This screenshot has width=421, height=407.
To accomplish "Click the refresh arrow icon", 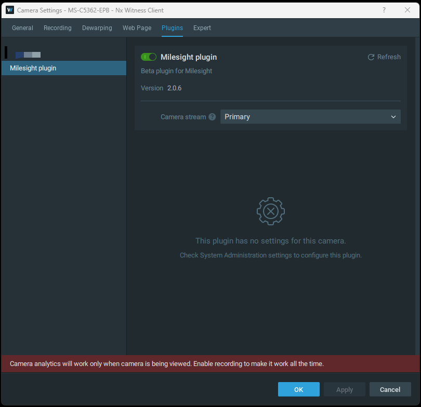I will coord(371,57).
